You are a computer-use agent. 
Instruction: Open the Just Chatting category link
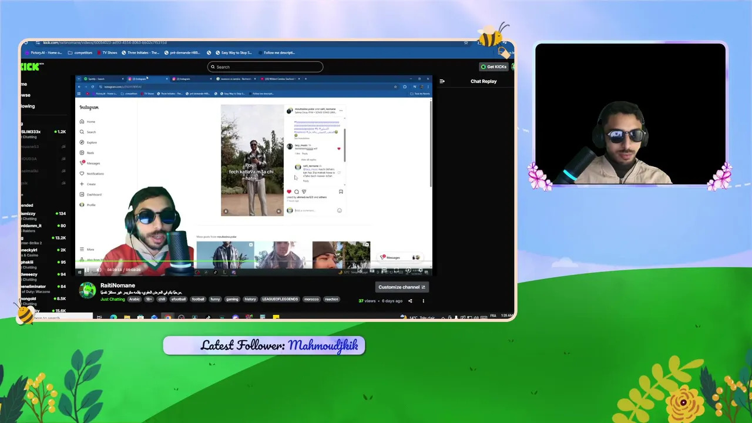pyautogui.click(x=112, y=299)
